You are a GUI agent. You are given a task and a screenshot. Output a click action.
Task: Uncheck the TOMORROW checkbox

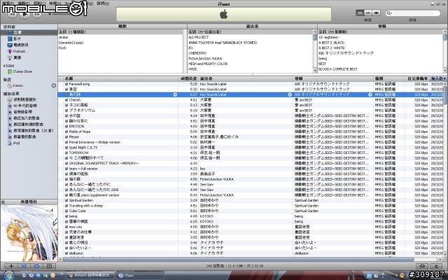pos(66,153)
